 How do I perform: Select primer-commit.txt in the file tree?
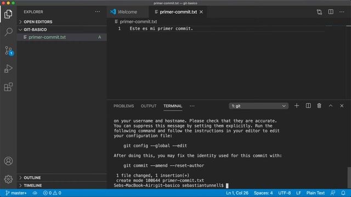tap(62, 37)
